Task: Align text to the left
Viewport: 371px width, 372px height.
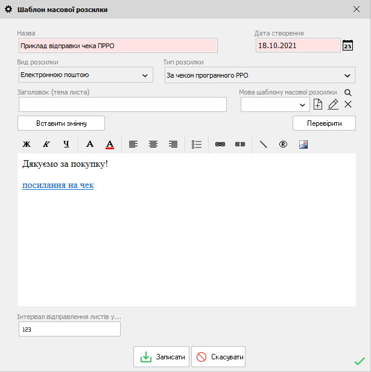Action: pos(133,144)
